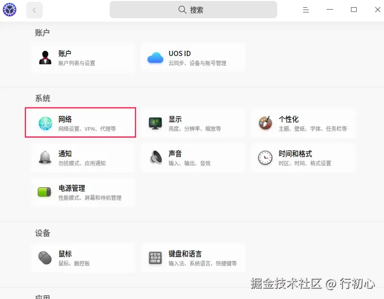This screenshot has height=299, width=384.
Task: Select the 账户 card title text
Action: [65, 54]
